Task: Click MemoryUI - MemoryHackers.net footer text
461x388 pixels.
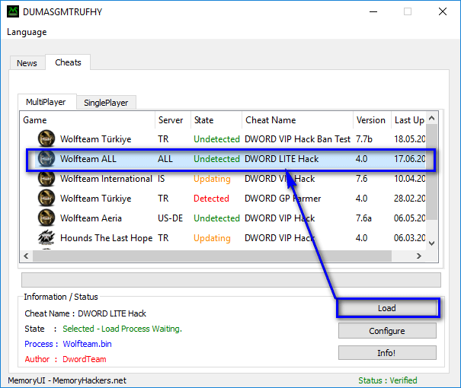Action: tap(67, 380)
